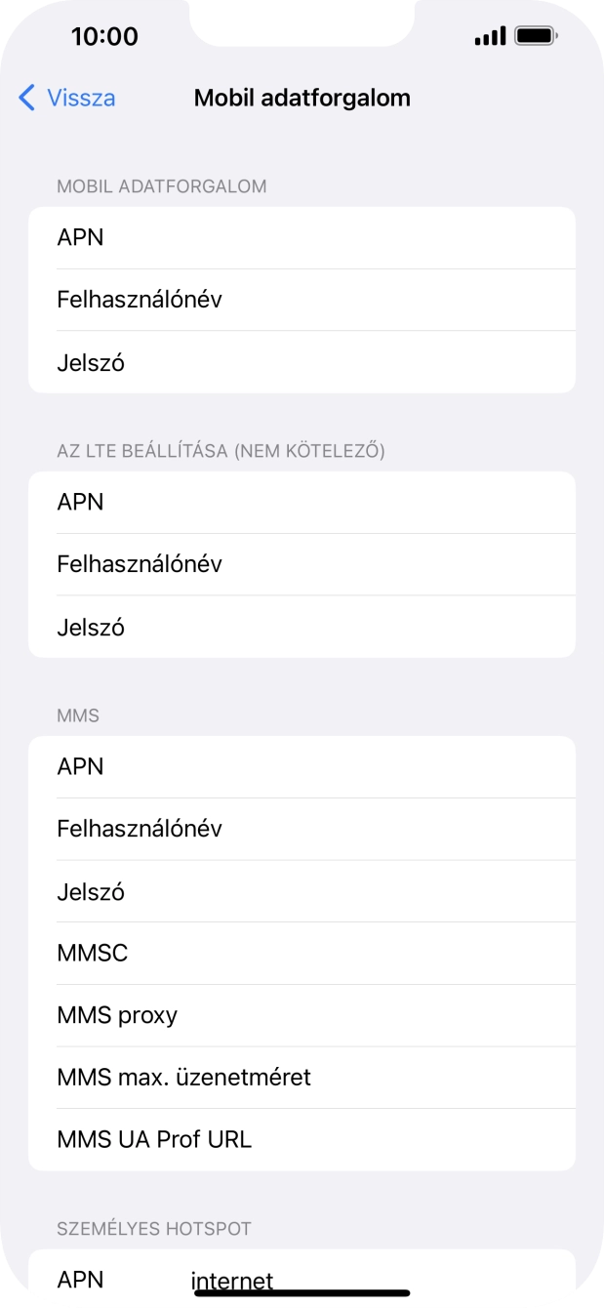This screenshot has height=1308, width=604.
Task: Click the APN field in the MMS section
Action: coord(302,766)
